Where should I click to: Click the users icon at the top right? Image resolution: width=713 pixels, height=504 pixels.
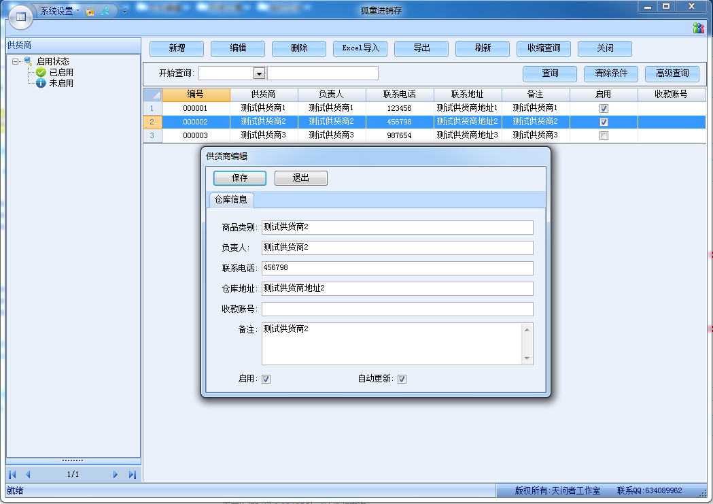(x=698, y=28)
